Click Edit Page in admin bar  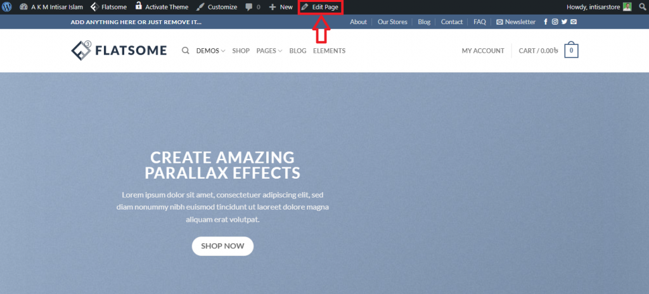[x=320, y=7]
